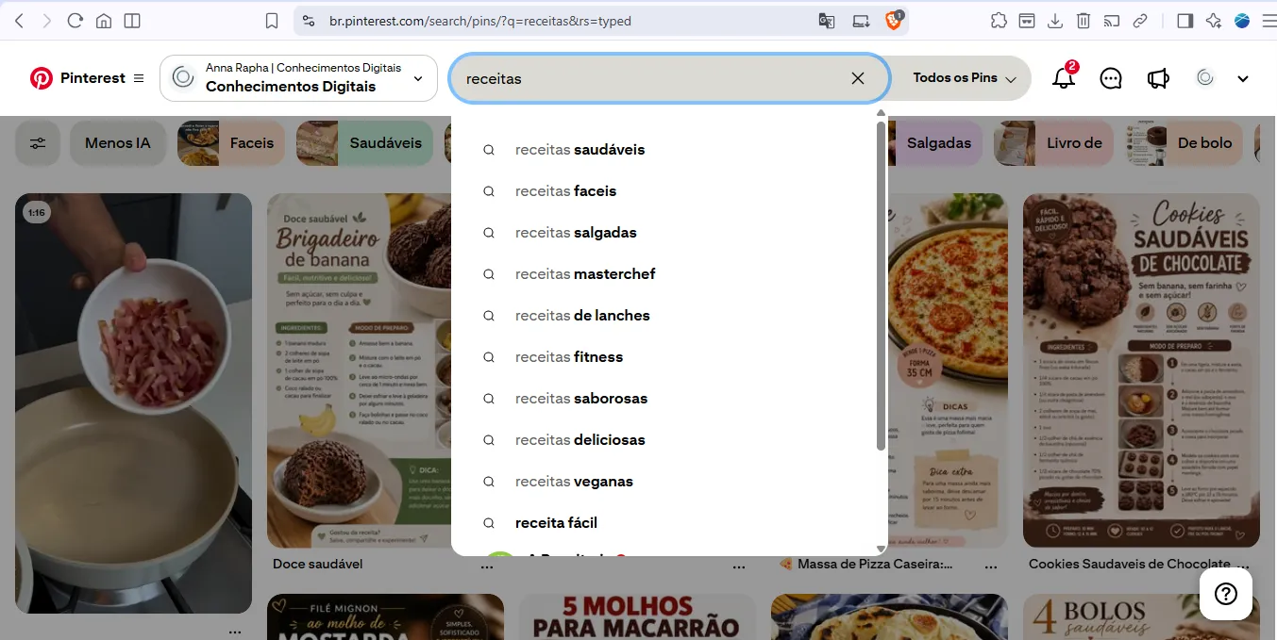The image size is (1277, 640).
Task: Open the Pinterest notifications bell
Action: (x=1064, y=78)
